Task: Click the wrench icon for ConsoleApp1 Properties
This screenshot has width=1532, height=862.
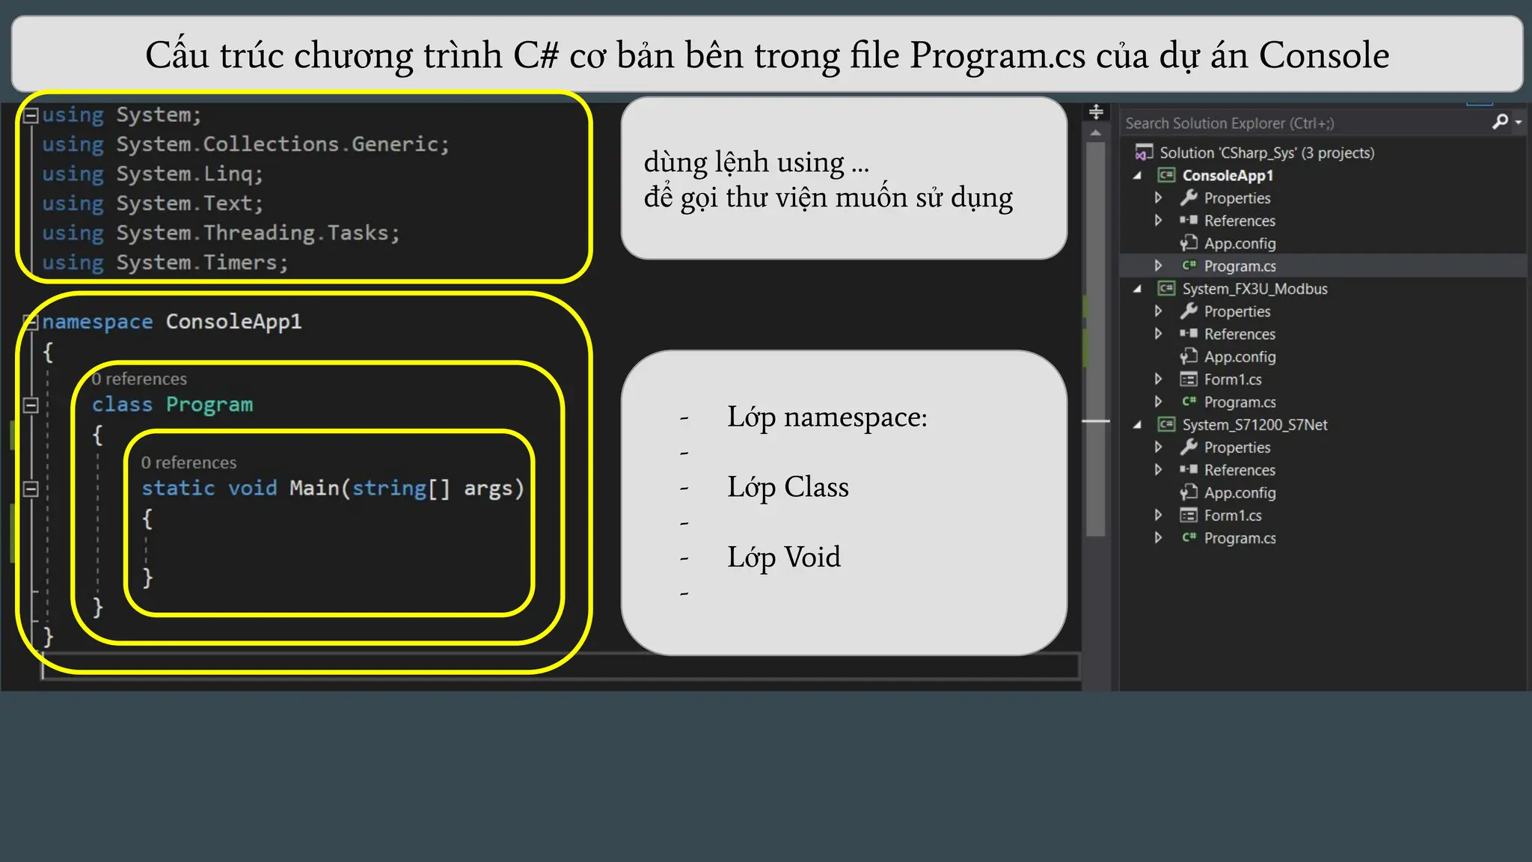Action: click(1189, 198)
